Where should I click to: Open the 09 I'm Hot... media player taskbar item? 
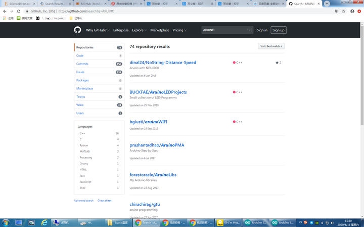click(229, 222)
